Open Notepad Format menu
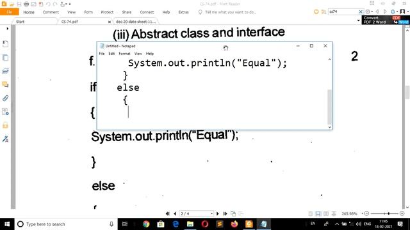410x230 pixels. 124,54
